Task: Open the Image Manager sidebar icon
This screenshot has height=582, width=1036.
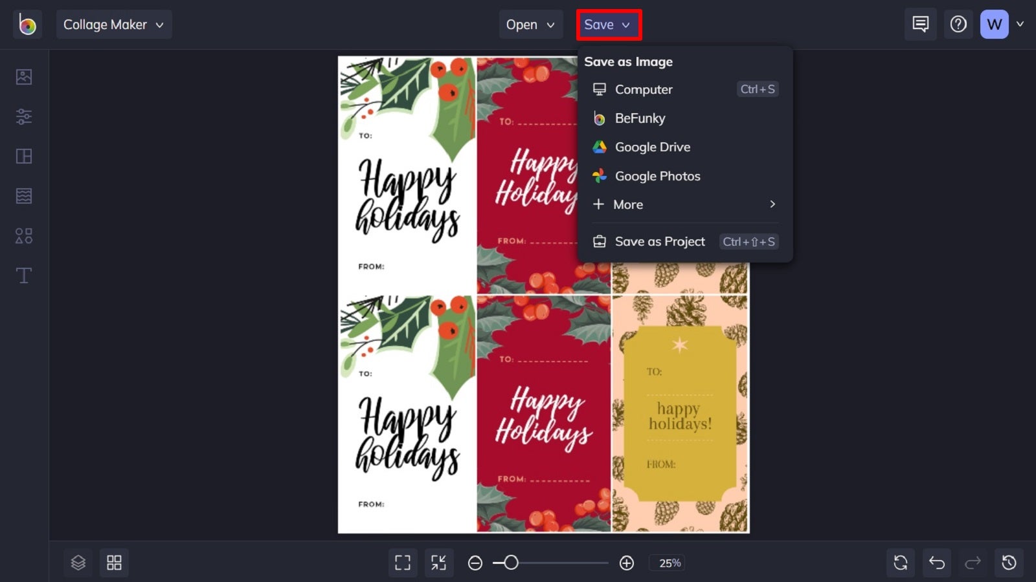Action: [x=24, y=77]
